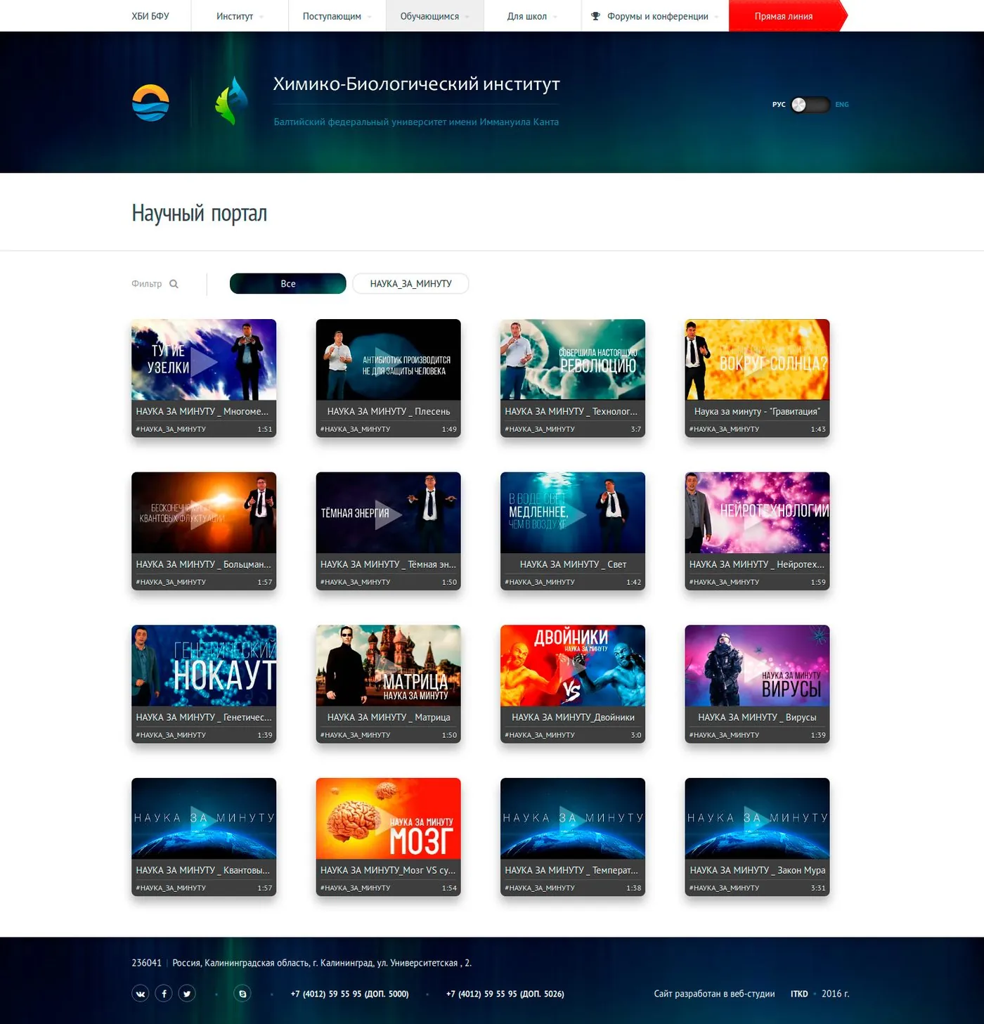Image resolution: width=984 pixels, height=1024 pixels.
Task: Open the Facebook icon in footer
Action: tap(164, 993)
